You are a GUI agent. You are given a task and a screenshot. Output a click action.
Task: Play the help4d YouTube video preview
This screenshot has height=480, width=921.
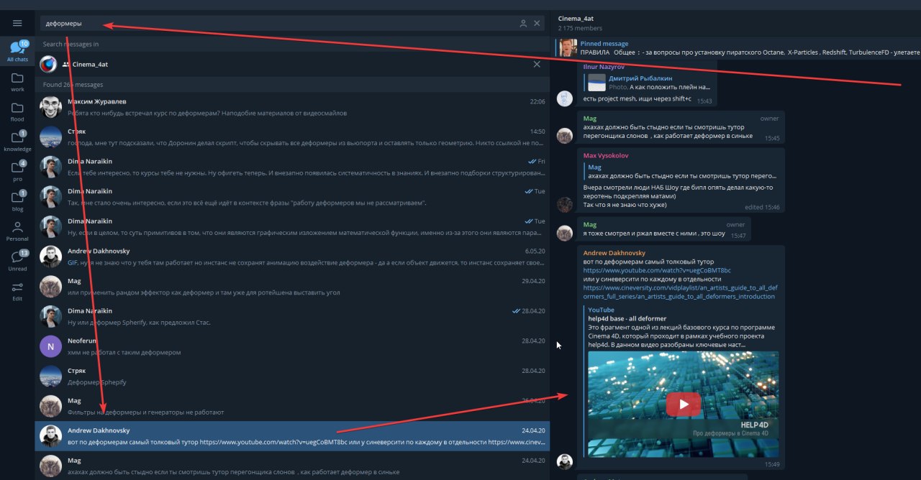[683, 405]
